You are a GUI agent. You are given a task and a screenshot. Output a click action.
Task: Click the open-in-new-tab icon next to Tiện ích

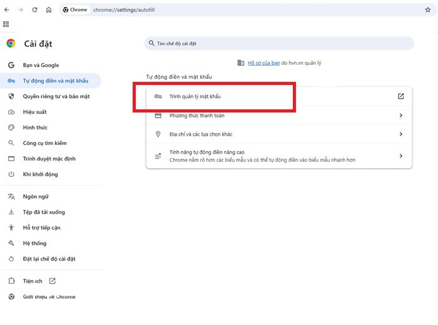click(x=52, y=281)
